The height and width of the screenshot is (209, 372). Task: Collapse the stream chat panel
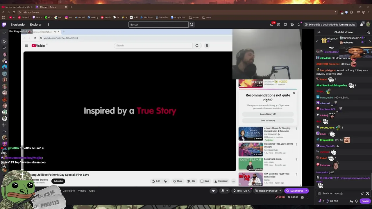[x=319, y=32]
